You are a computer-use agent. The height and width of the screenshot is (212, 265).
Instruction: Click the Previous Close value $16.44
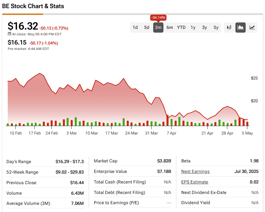(77, 182)
